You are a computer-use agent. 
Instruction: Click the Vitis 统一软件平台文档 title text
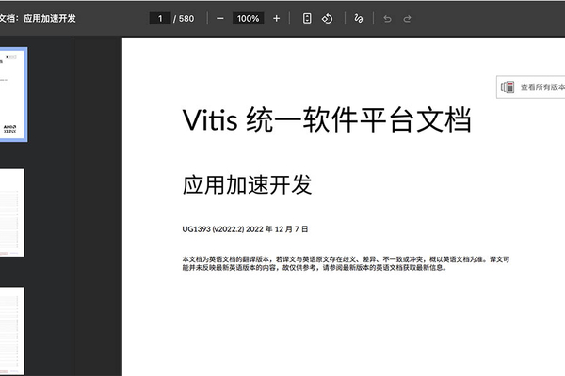[x=326, y=120]
